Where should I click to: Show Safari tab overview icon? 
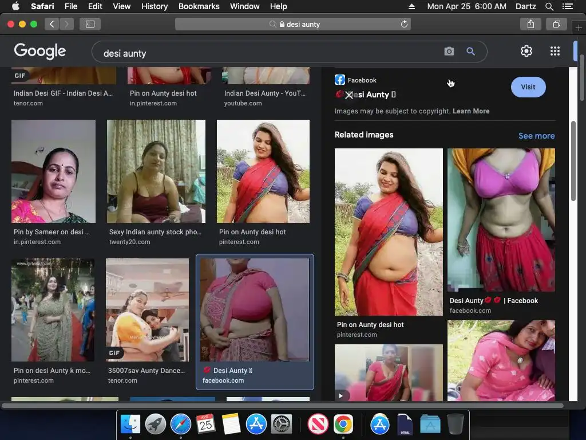click(556, 24)
